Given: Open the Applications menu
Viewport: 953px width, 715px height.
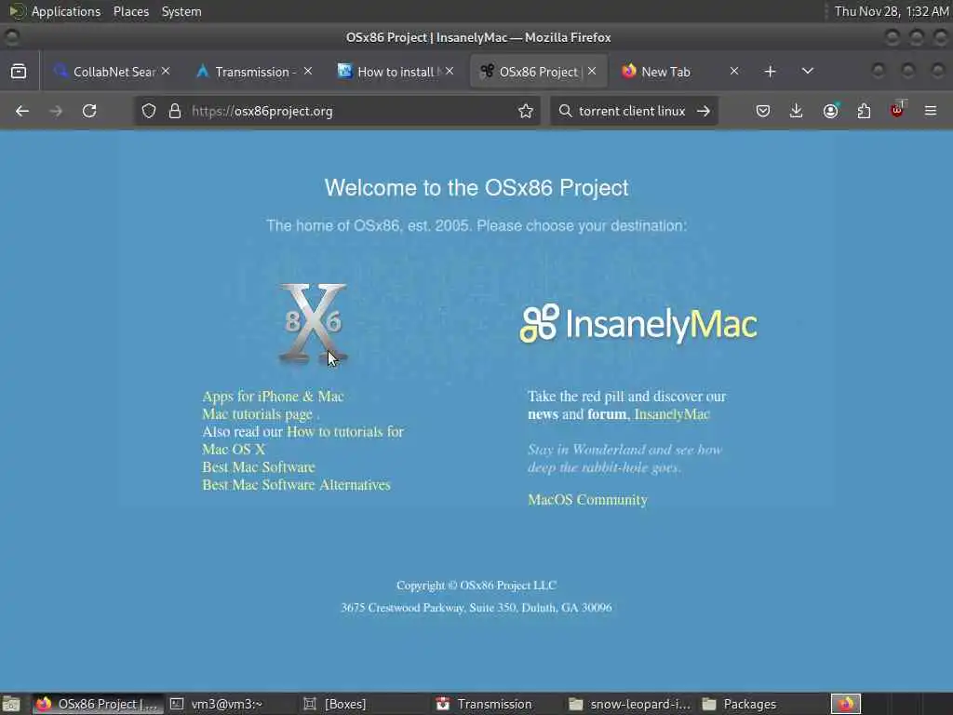Looking at the screenshot, I should [x=66, y=11].
